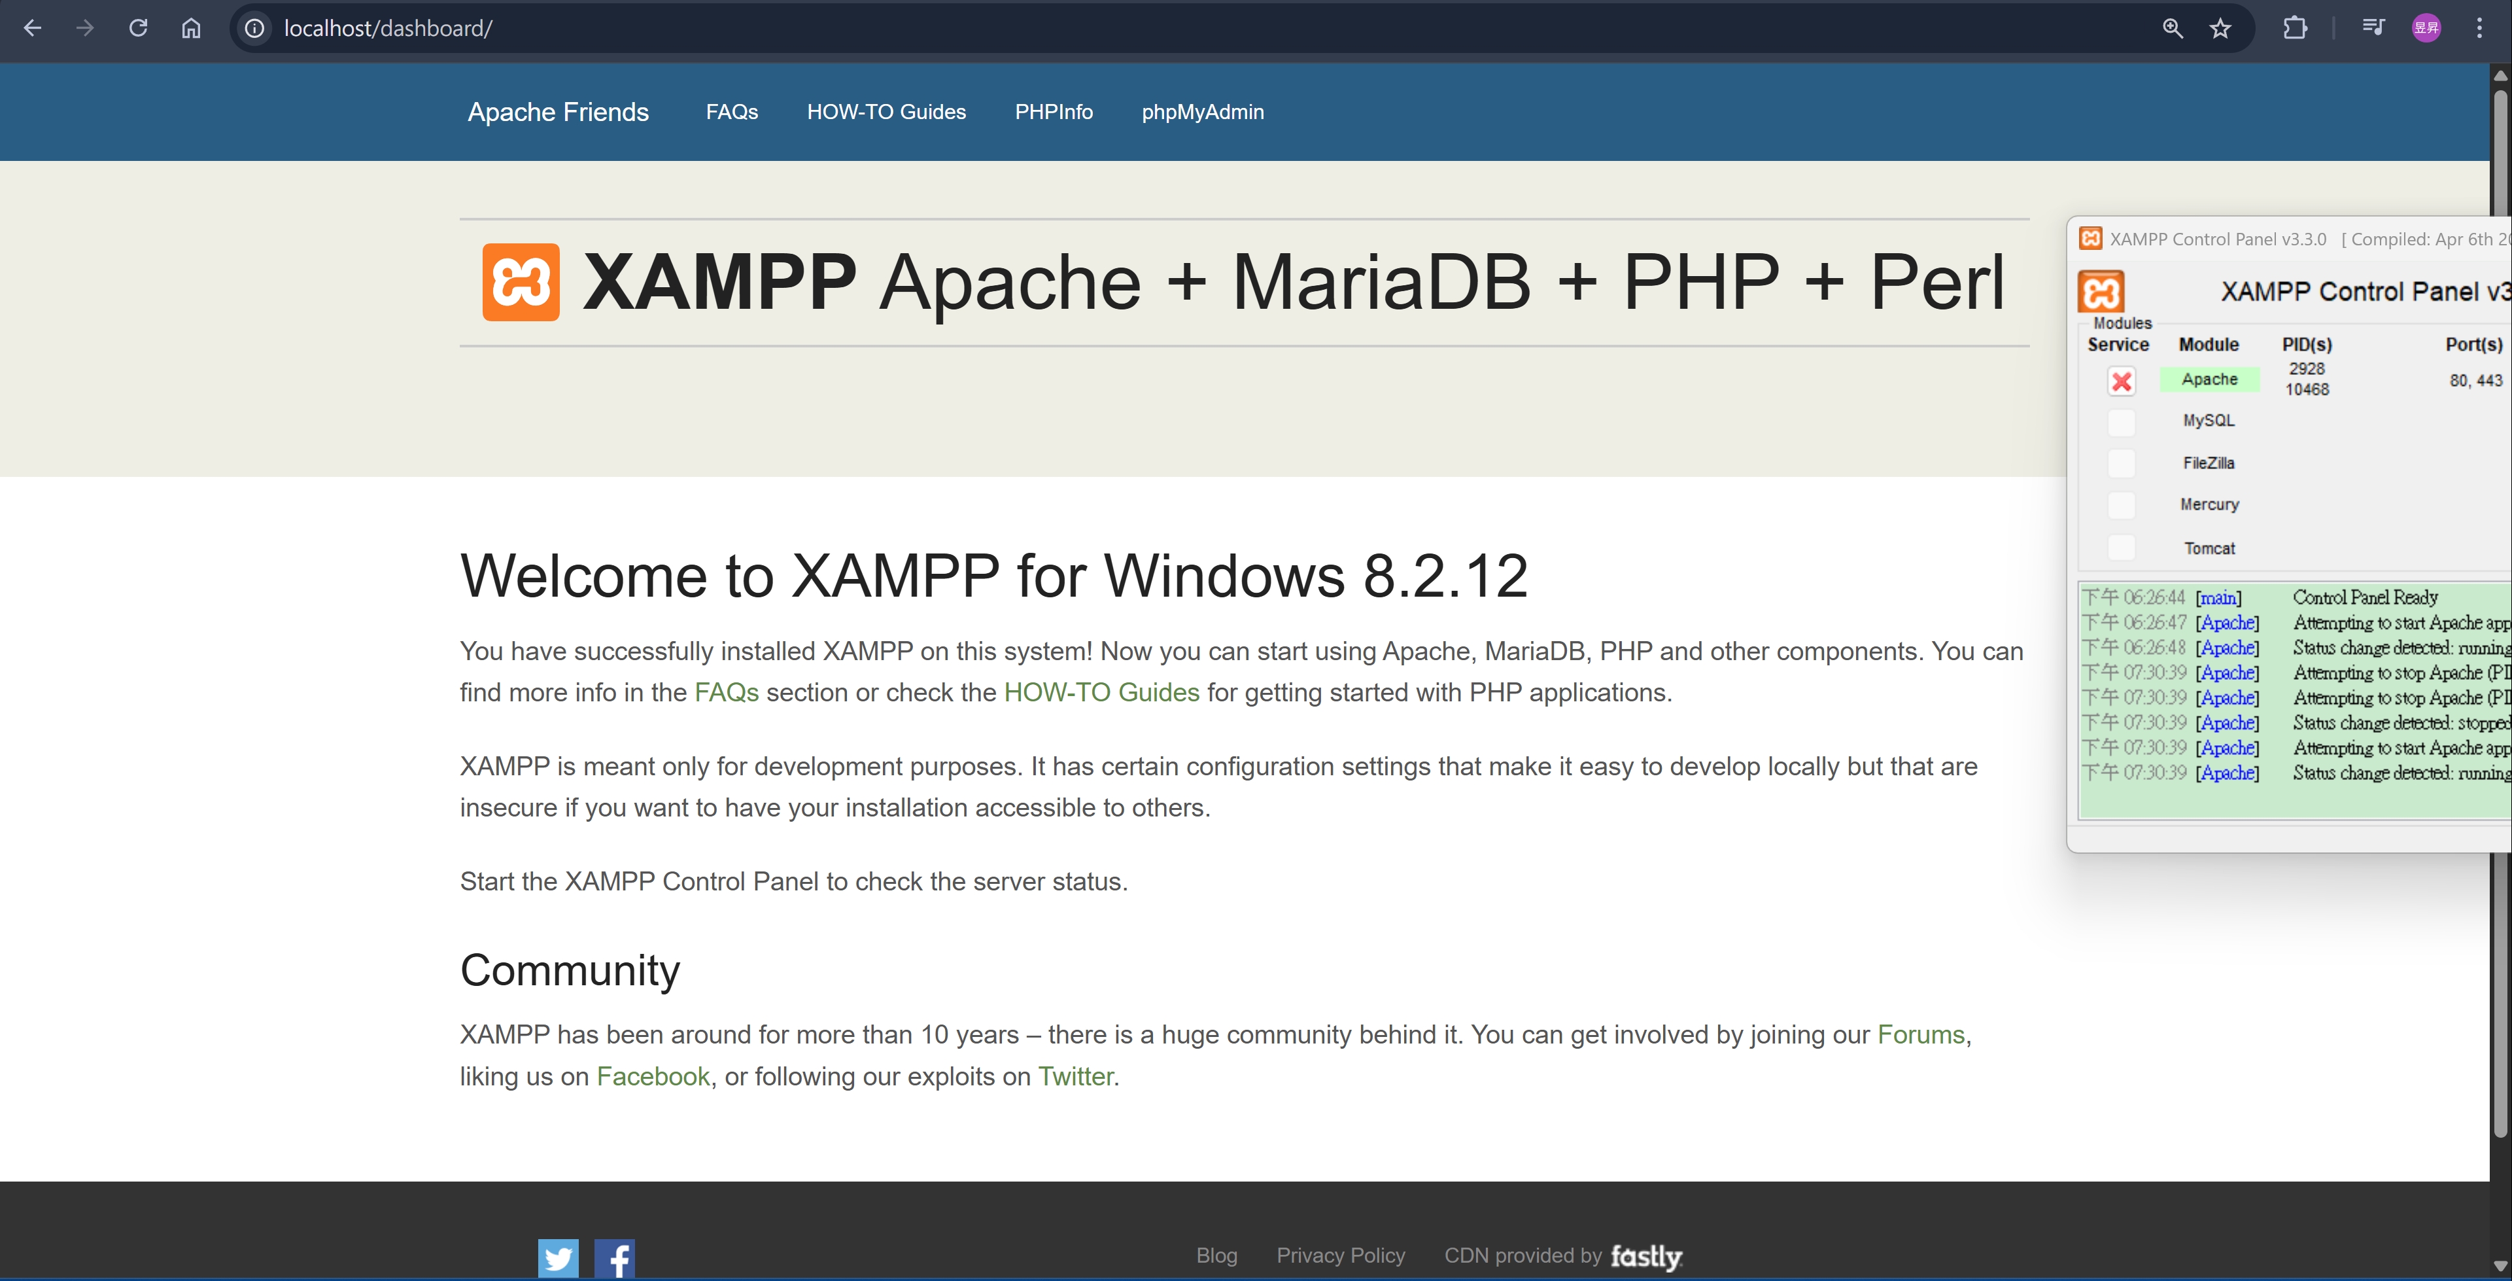The height and width of the screenshot is (1281, 2512).
Task: Select the Tomcat module label
Action: (x=2210, y=548)
